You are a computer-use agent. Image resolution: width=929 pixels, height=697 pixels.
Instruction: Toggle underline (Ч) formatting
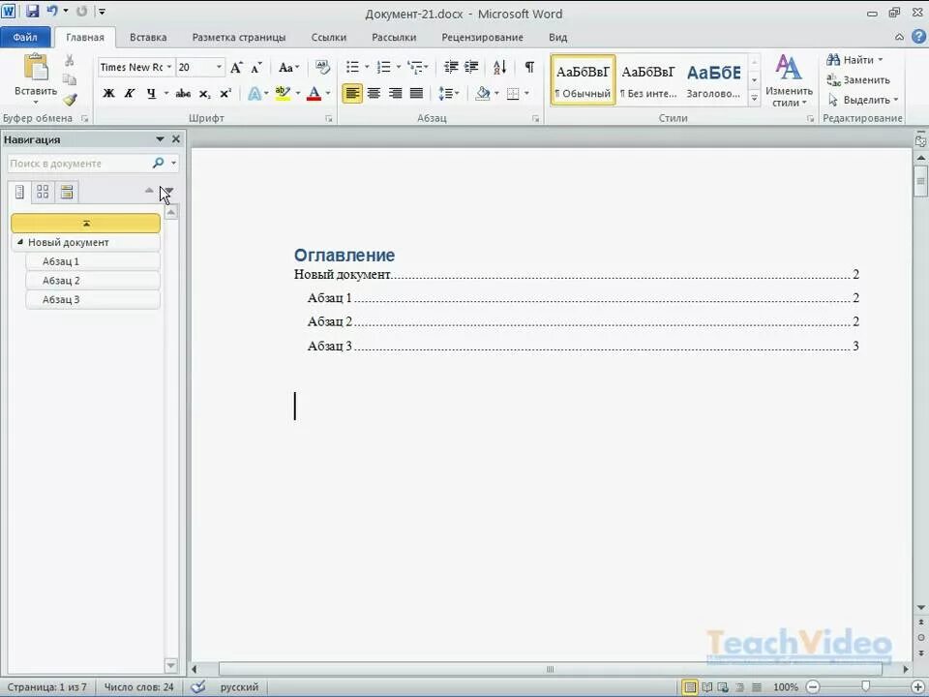151,94
